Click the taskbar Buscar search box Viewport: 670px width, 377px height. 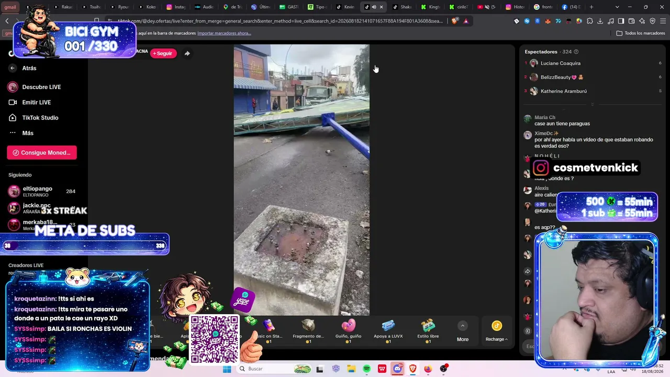click(275, 369)
